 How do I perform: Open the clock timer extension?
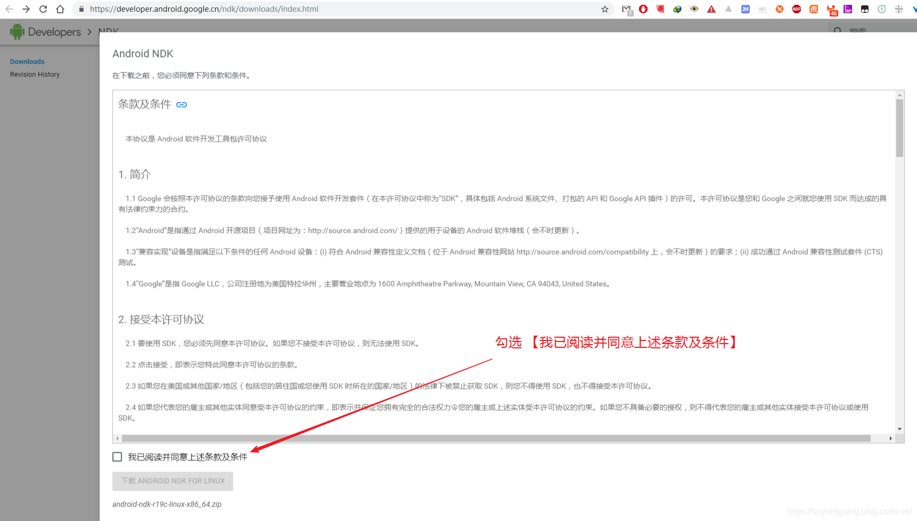tap(882, 9)
